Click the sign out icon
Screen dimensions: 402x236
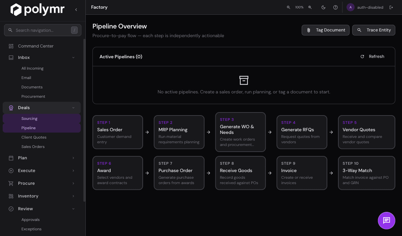[x=391, y=7]
